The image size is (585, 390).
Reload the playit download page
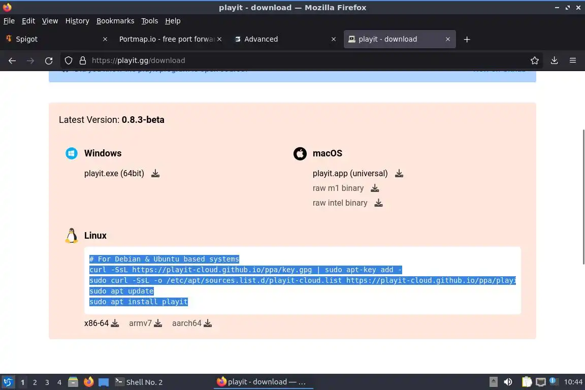coord(49,60)
